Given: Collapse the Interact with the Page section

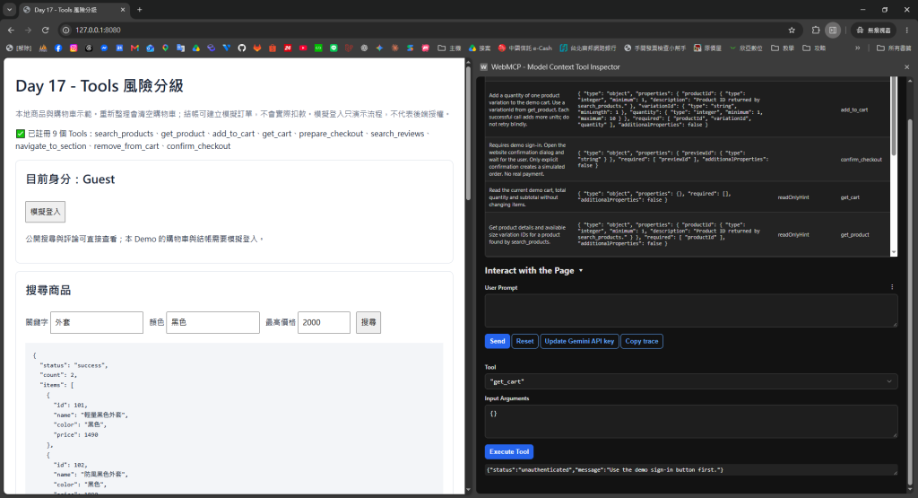Looking at the screenshot, I should pos(533,270).
